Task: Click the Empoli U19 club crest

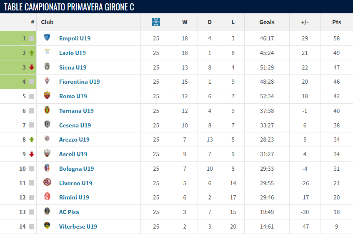Action: tap(47, 37)
